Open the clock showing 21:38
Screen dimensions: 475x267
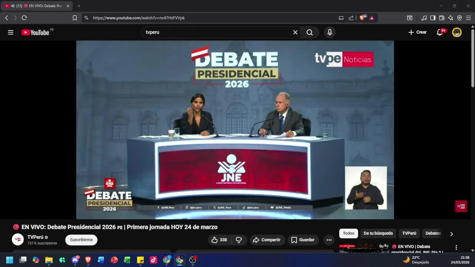pyautogui.click(x=460, y=260)
